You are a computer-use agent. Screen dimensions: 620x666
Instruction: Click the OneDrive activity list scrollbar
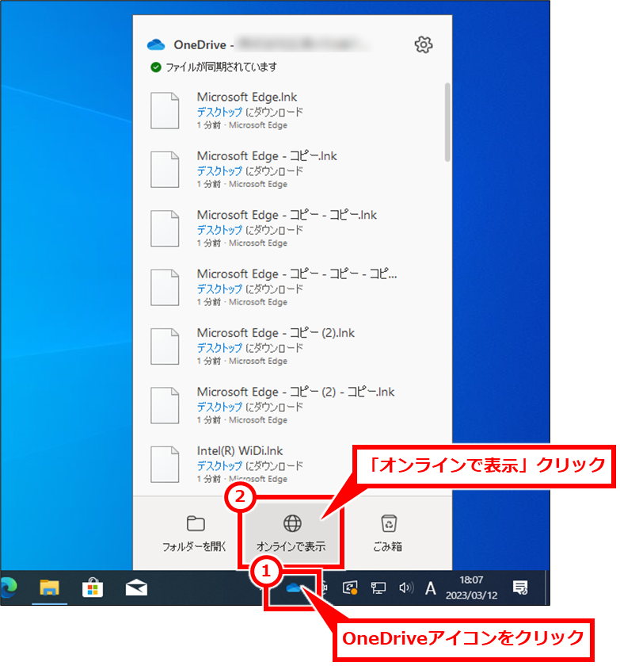(x=447, y=123)
